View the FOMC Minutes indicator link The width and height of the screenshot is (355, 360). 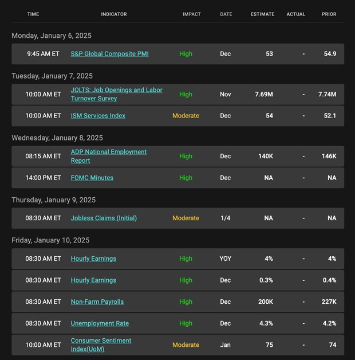click(92, 178)
